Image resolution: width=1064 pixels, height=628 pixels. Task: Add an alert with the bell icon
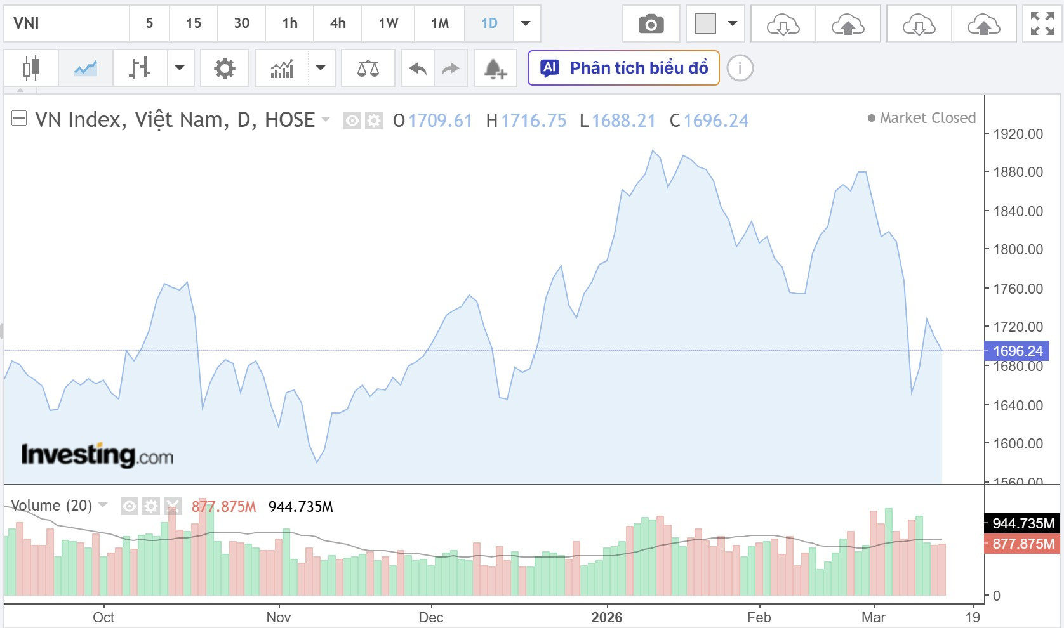(x=495, y=68)
